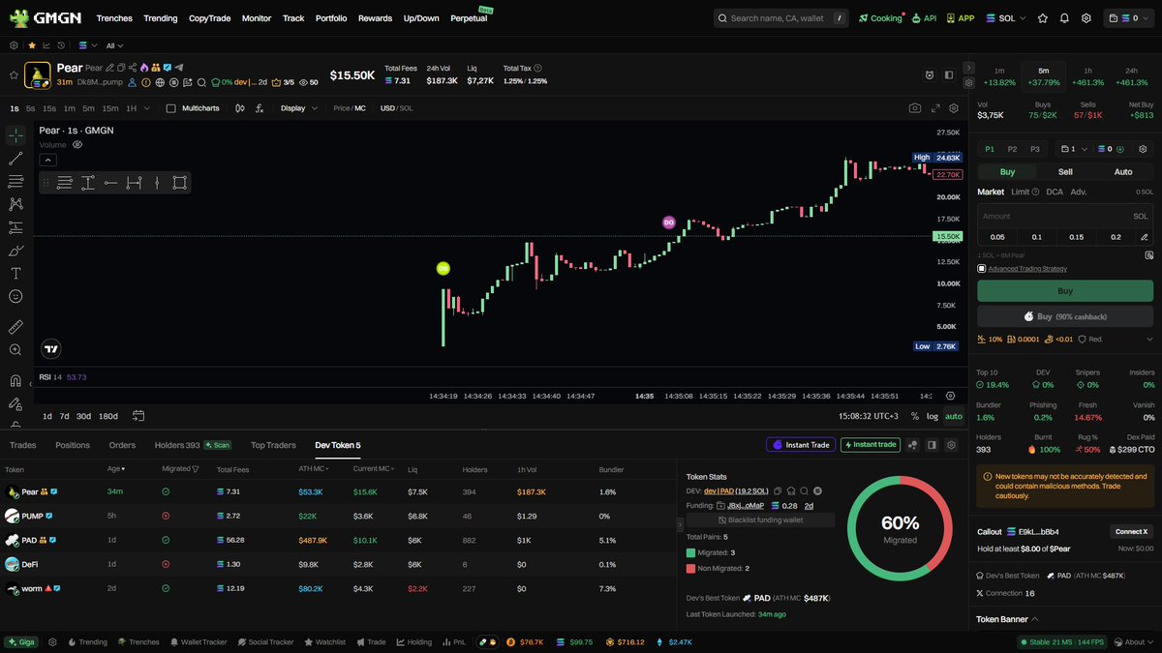Open the wallet balance dropdown in top bar
Image resolution: width=1162 pixels, height=653 pixels.
point(1130,18)
